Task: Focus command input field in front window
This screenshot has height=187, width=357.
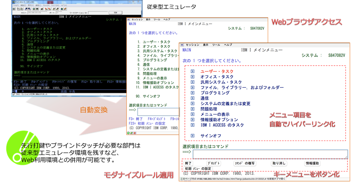Action: [x=270, y=154]
